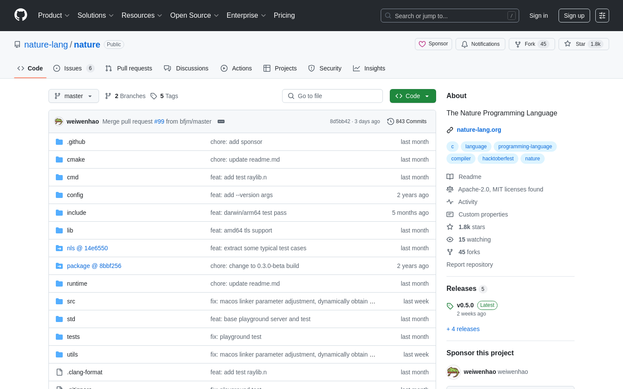The height and width of the screenshot is (389, 623).
Task: Open the Pricing page
Action: (284, 16)
